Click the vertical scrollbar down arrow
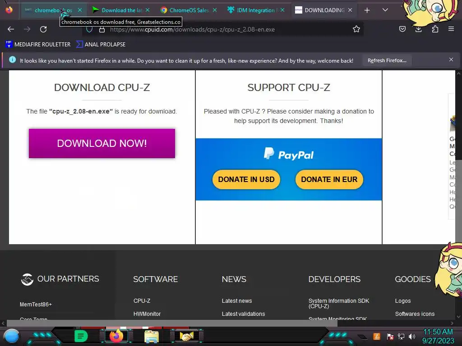Image resolution: width=462 pixels, height=346 pixels. coord(458,317)
